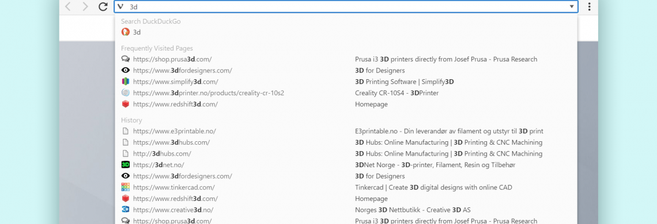
Task: Open frequently visited https://www.3dfordesigners.com/
Action: tap(182, 70)
